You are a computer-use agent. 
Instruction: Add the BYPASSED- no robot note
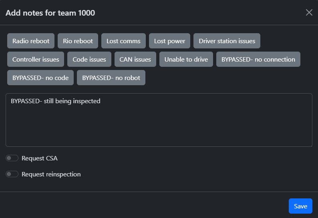coord(111,78)
